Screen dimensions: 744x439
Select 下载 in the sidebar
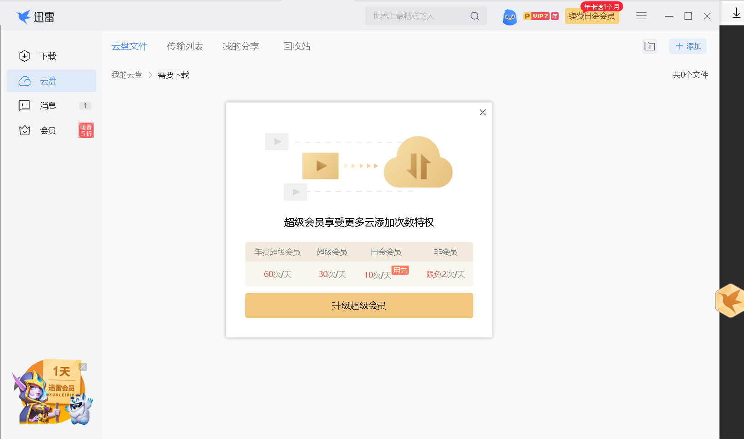click(48, 56)
